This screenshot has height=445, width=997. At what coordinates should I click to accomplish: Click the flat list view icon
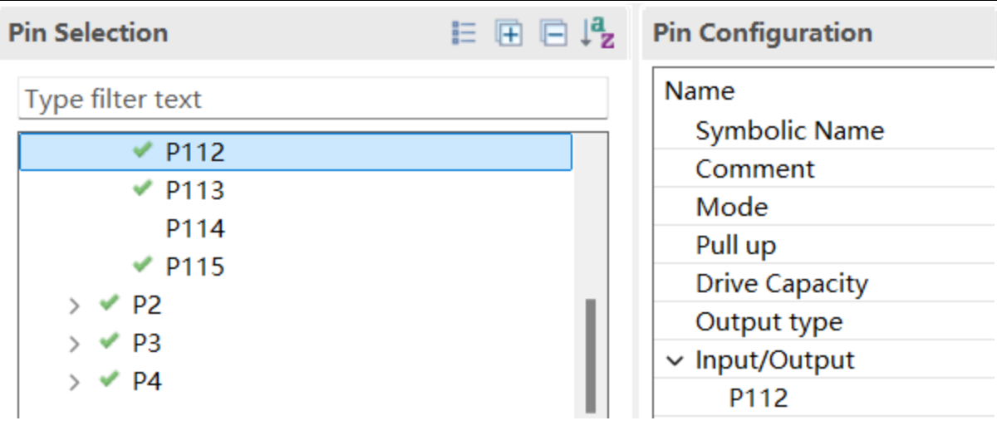(464, 33)
